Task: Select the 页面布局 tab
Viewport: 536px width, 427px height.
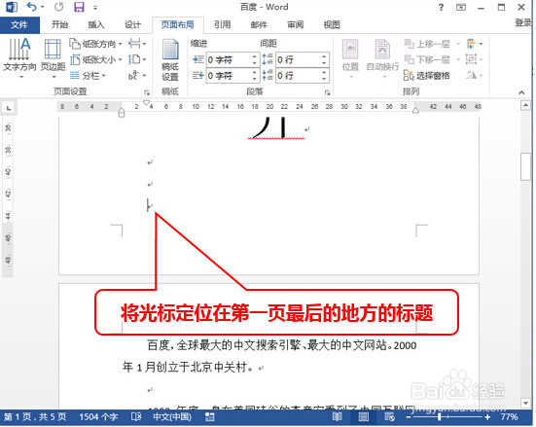Action: 177,24
